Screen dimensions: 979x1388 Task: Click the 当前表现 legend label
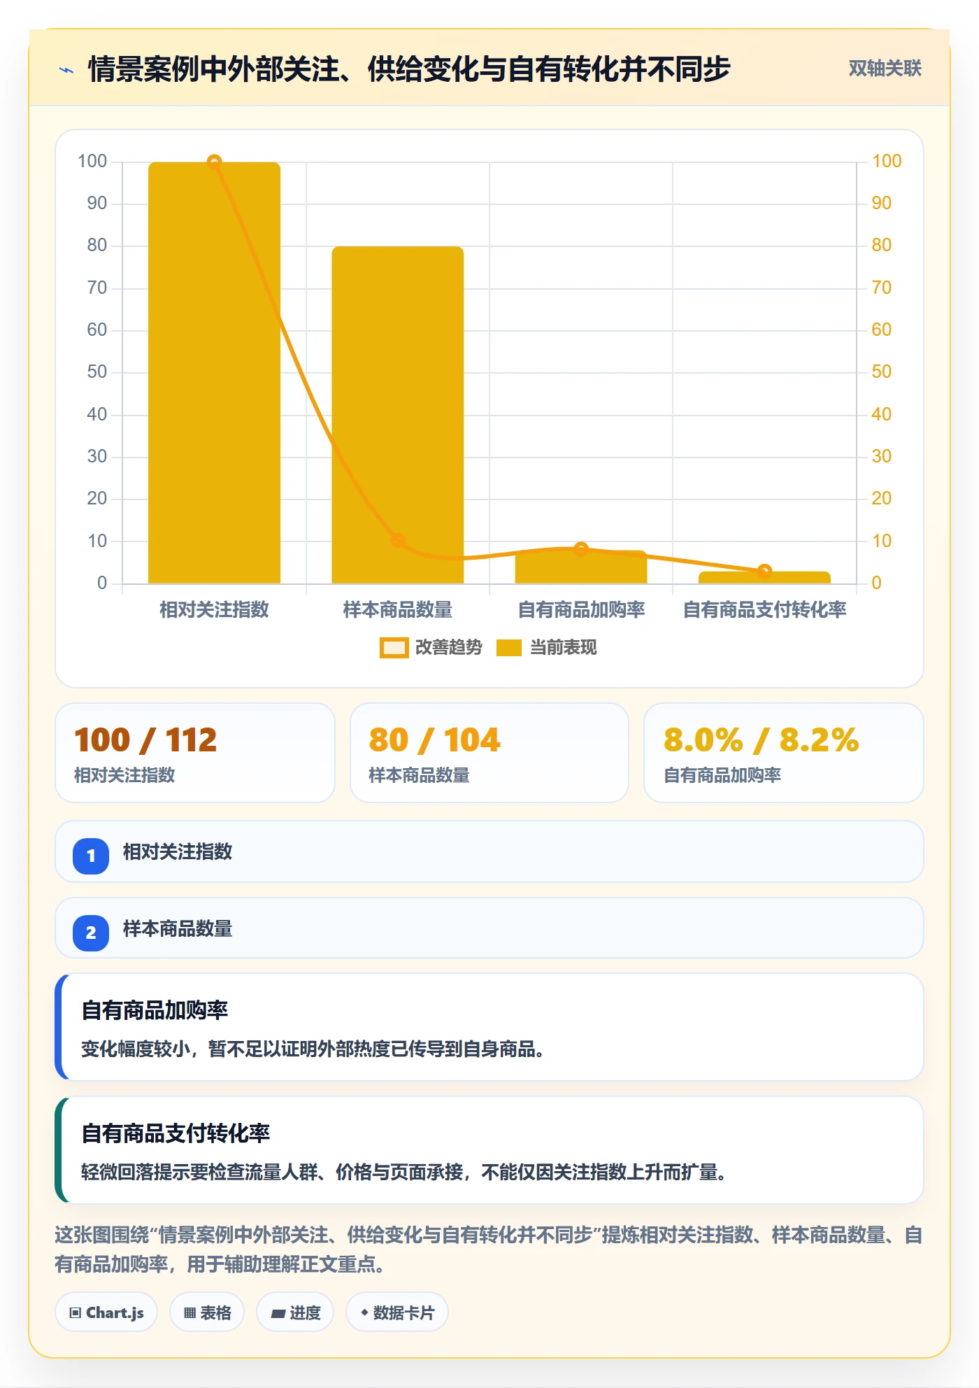pyautogui.click(x=563, y=648)
